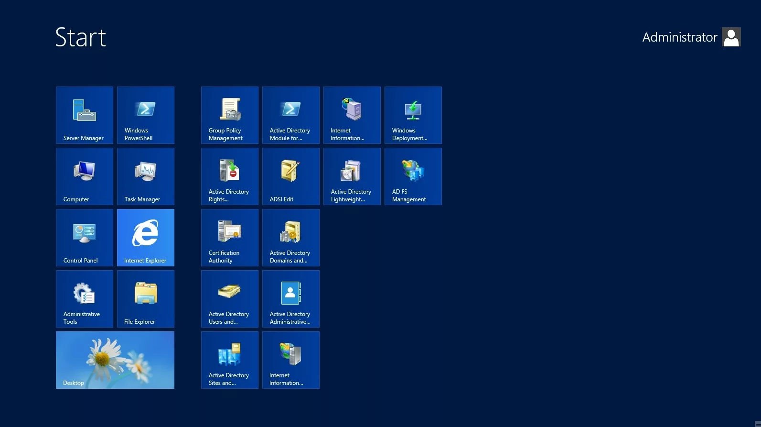
Task: Open Active Directory Users and Computers tile
Action: (230, 299)
